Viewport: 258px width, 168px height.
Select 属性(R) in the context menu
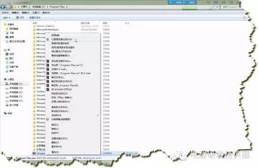pos(55,152)
